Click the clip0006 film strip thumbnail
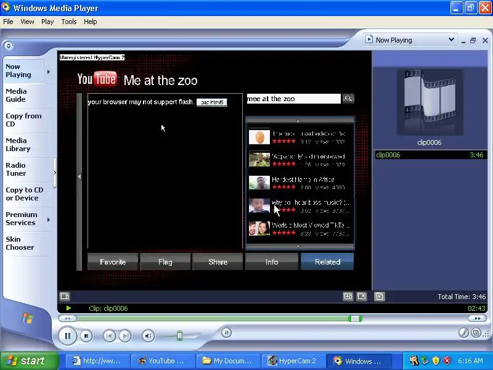The image size is (493, 370). (430, 102)
